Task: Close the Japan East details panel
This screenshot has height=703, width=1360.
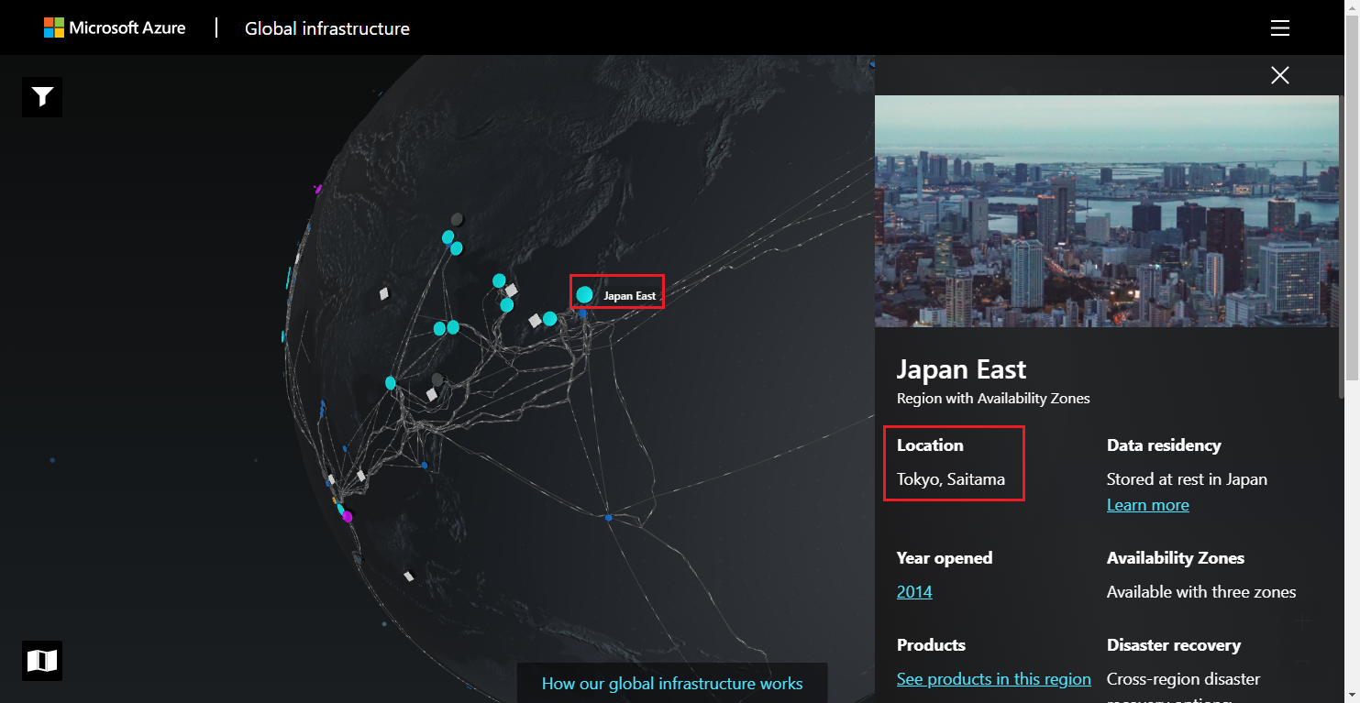Action: click(x=1280, y=75)
